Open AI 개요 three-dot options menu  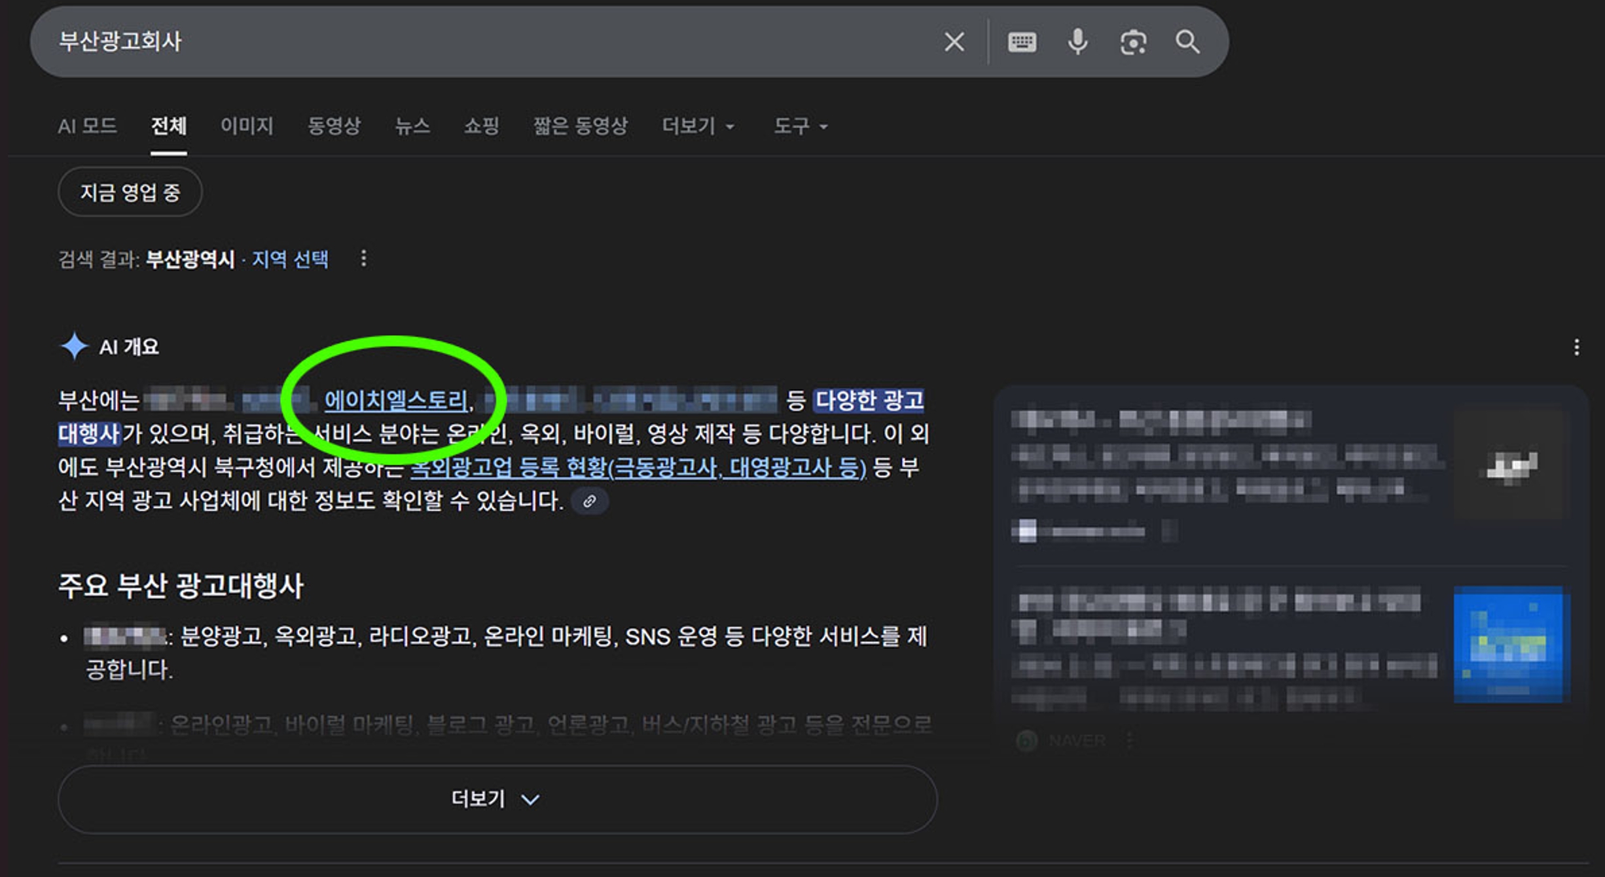[x=1576, y=347]
